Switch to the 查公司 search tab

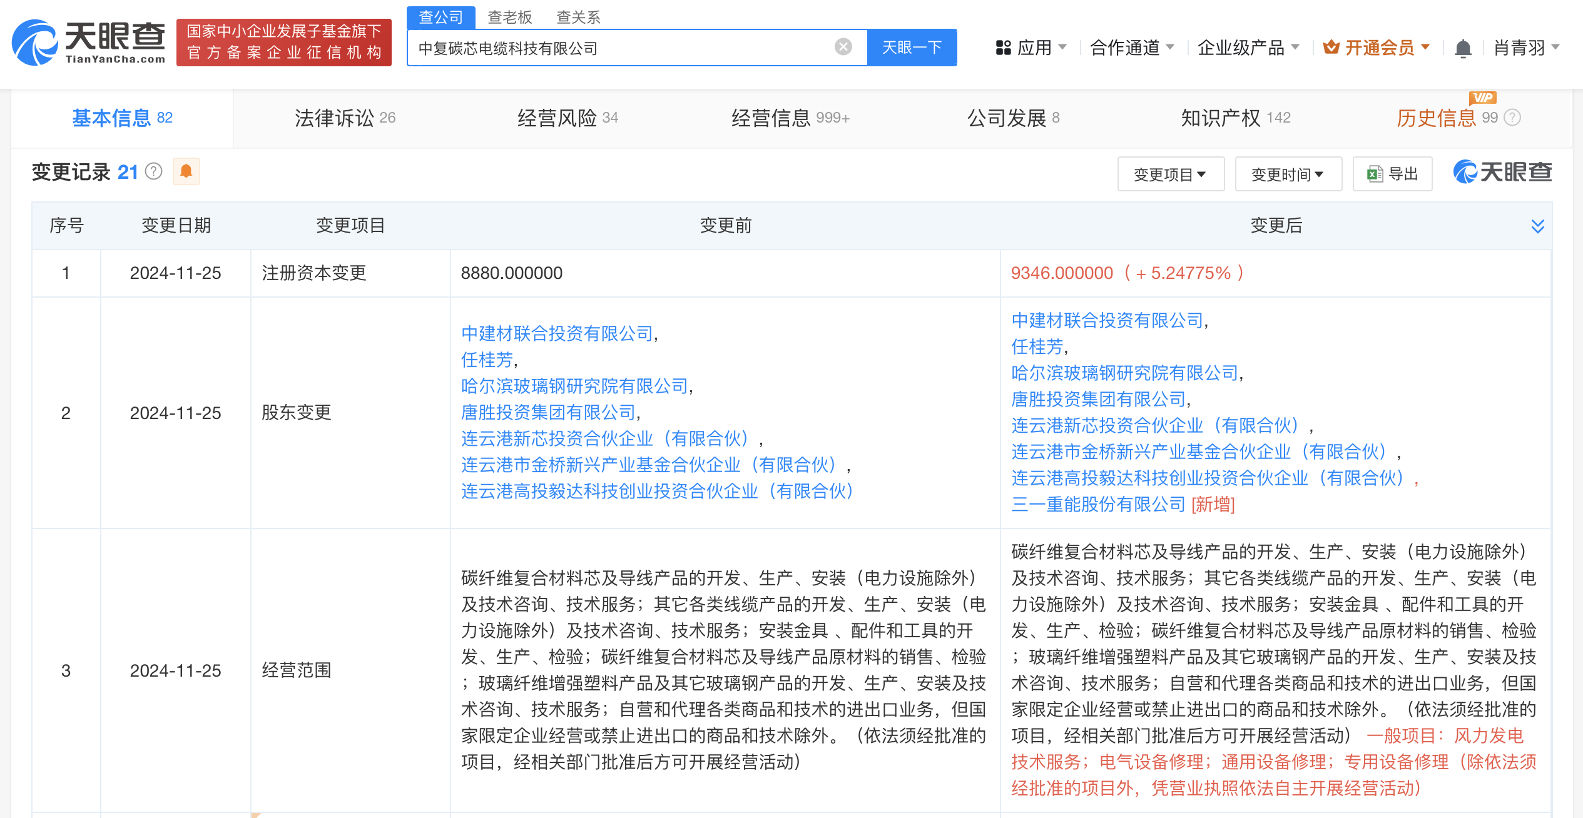440,18
